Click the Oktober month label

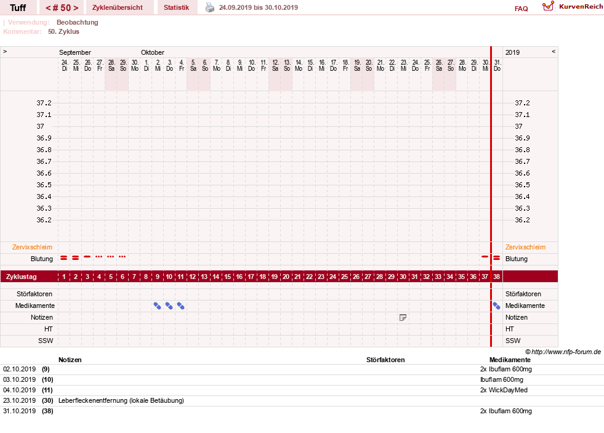pyautogui.click(x=153, y=52)
